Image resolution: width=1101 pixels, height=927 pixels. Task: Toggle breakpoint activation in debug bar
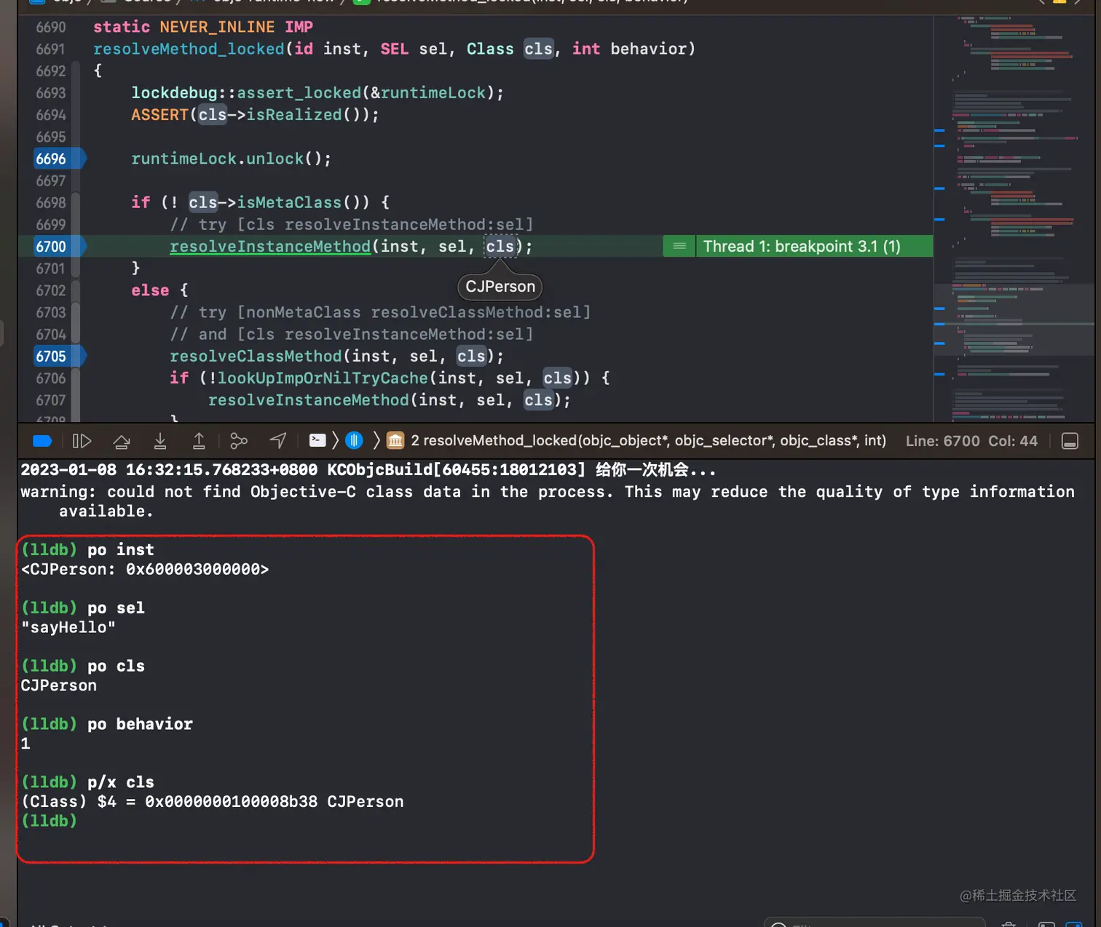pyautogui.click(x=42, y=441)
